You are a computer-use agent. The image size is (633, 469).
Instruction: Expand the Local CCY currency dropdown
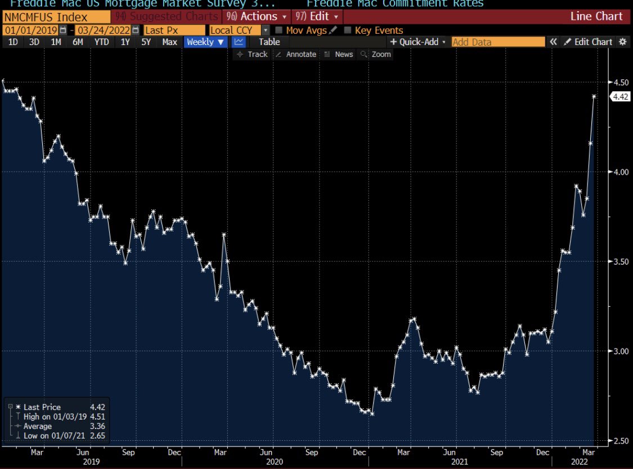[266, 30]
